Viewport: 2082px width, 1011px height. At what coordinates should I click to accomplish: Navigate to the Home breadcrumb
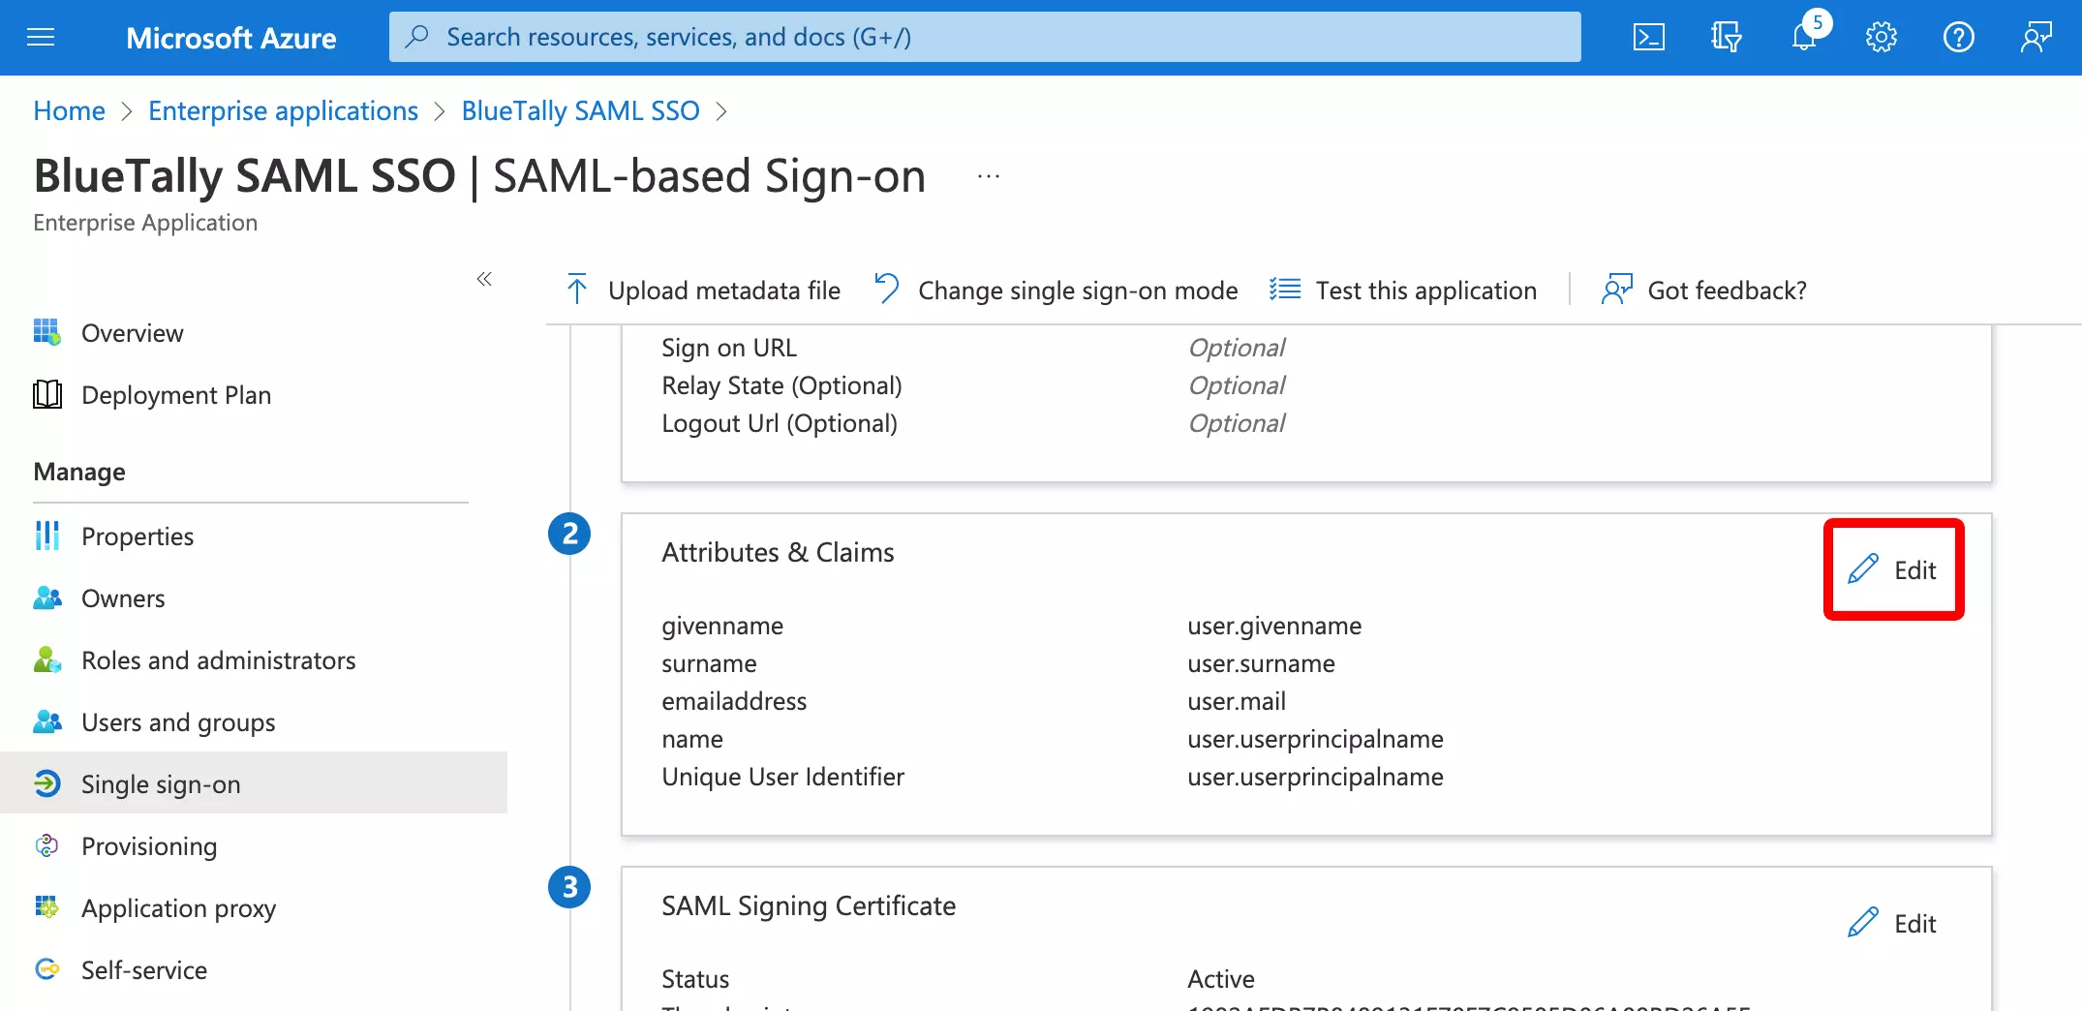(x=69, y=110)
